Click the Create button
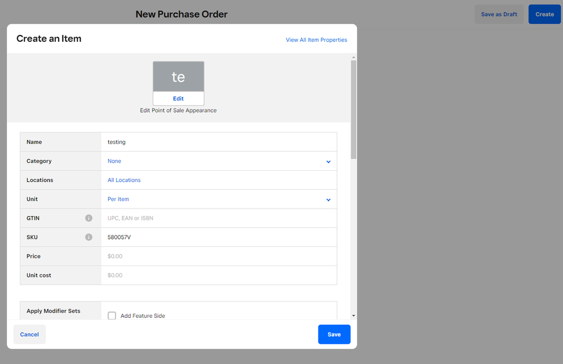The height and width of the screenshot is (364, 563). point(544,14)
